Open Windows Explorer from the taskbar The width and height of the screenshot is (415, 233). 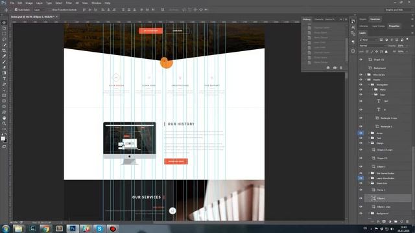tap(19, 228)
